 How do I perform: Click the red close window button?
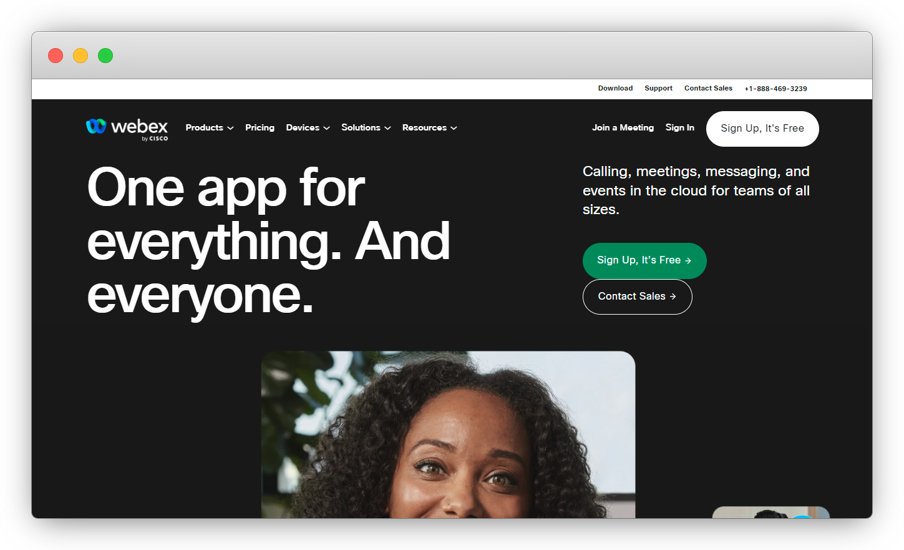pos(56,56)
